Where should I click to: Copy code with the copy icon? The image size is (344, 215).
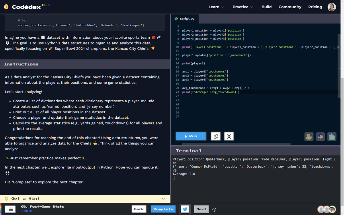point(216,136)
